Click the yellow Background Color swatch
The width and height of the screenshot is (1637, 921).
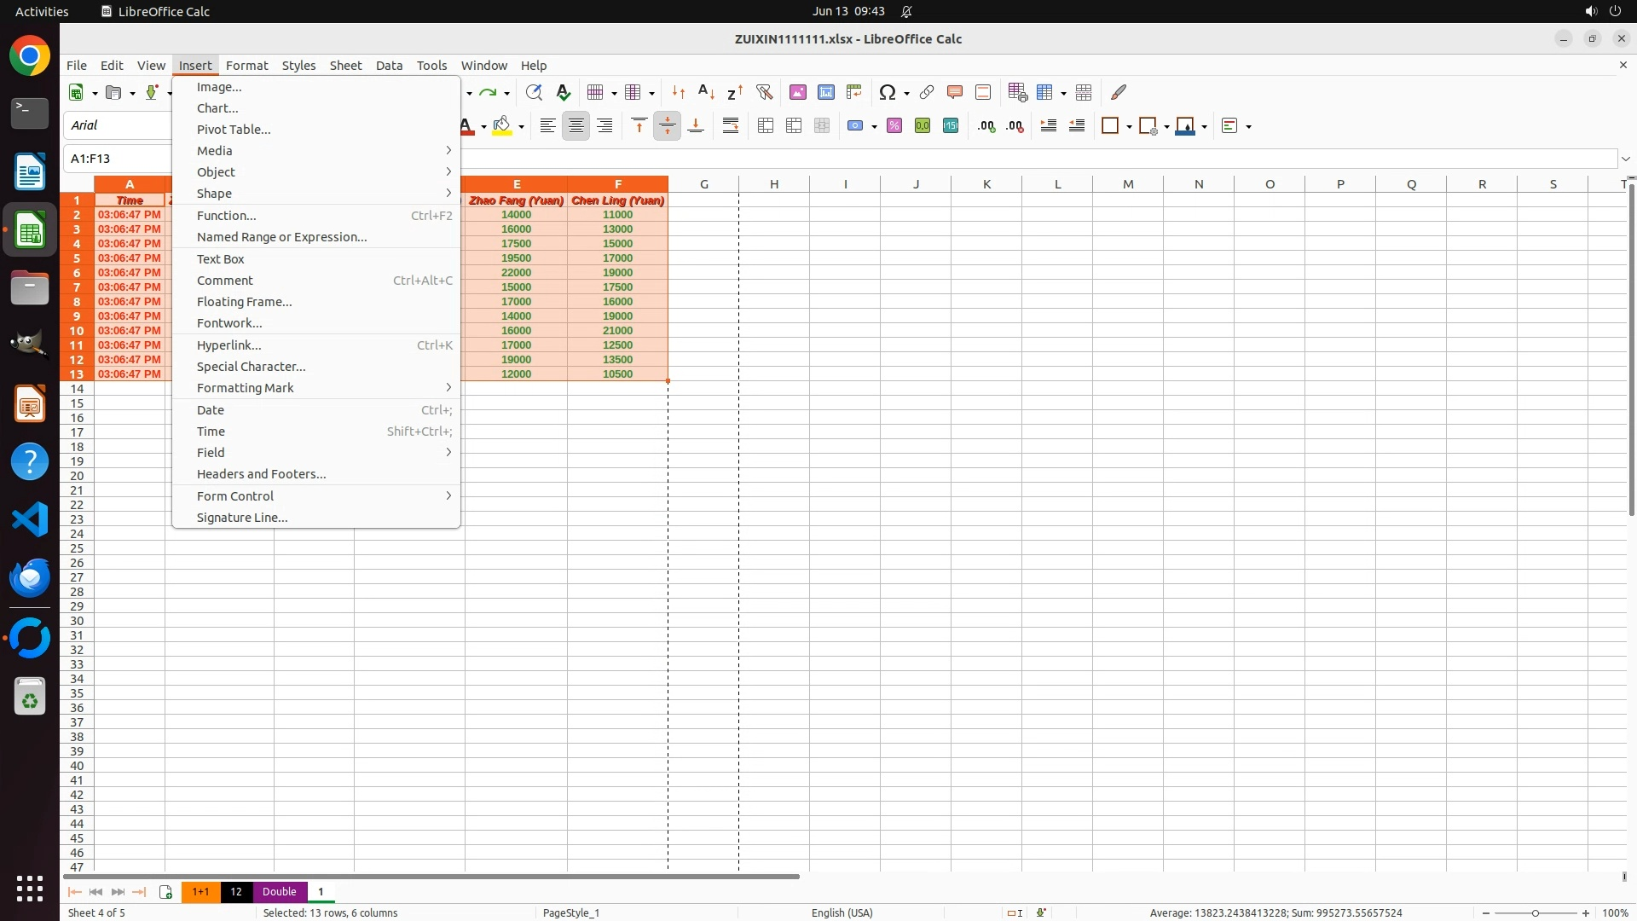coord(502,126)
